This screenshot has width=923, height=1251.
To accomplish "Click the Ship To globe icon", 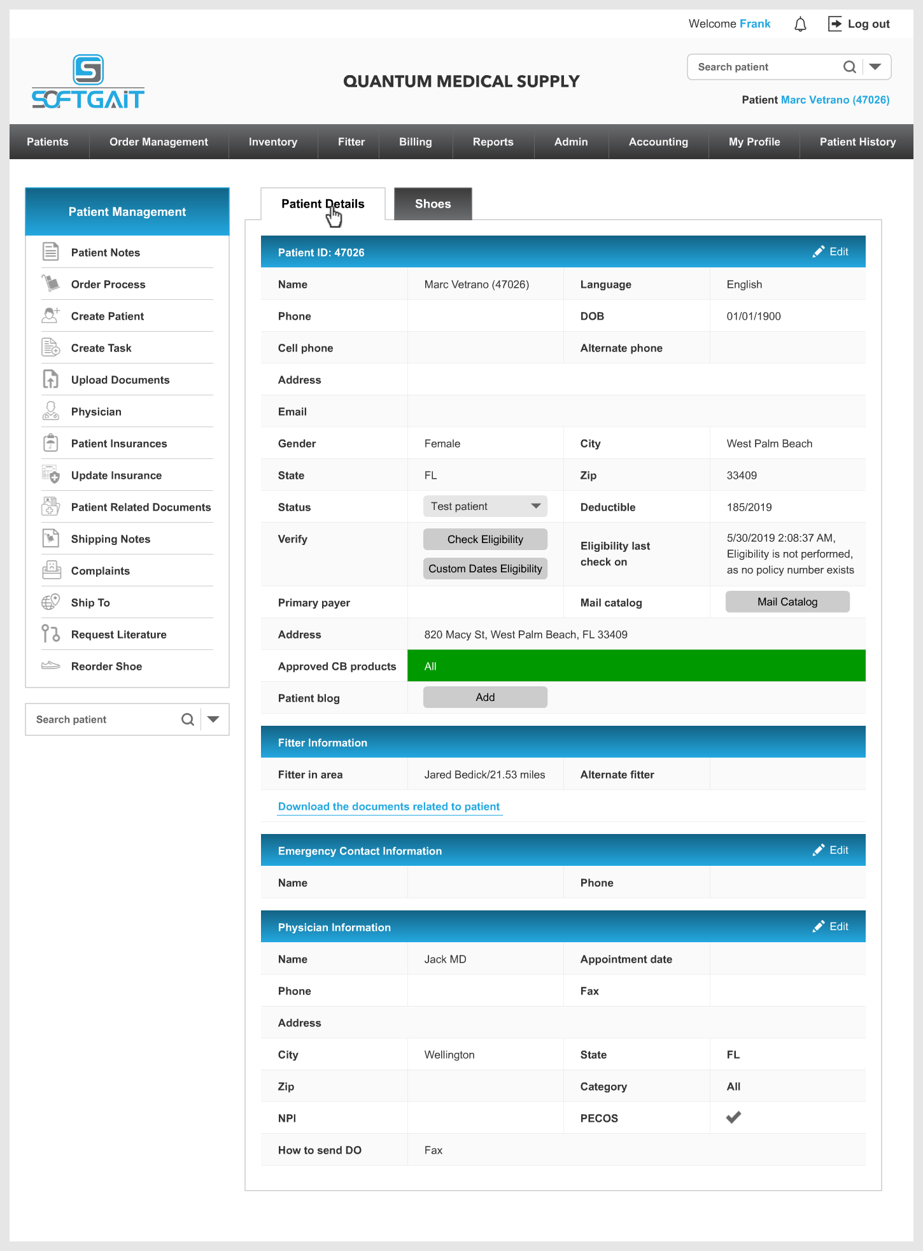I will 51,602.
